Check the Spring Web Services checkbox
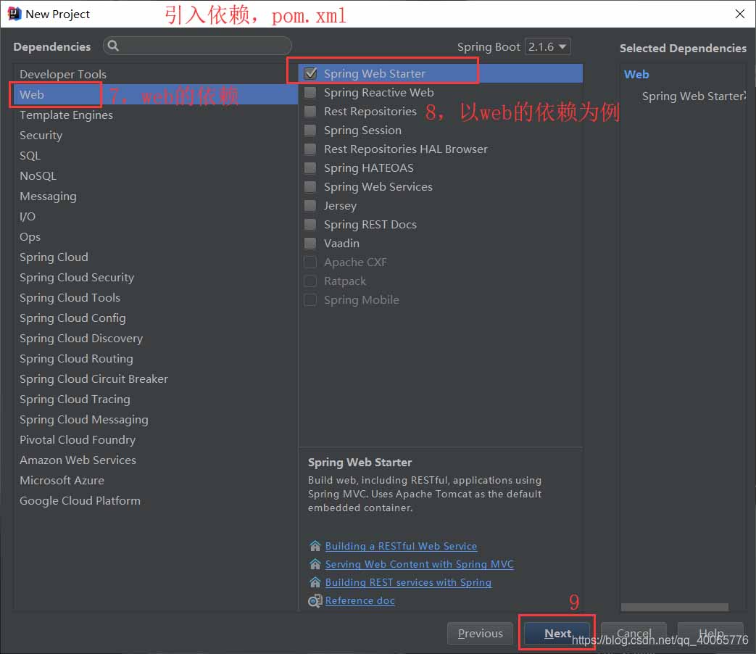The width and height of the screenshot is (756, 654). pyautogui.click(x=310, y=186)
